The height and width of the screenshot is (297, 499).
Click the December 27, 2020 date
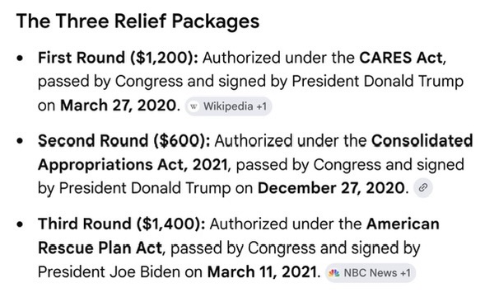[331, 188]
